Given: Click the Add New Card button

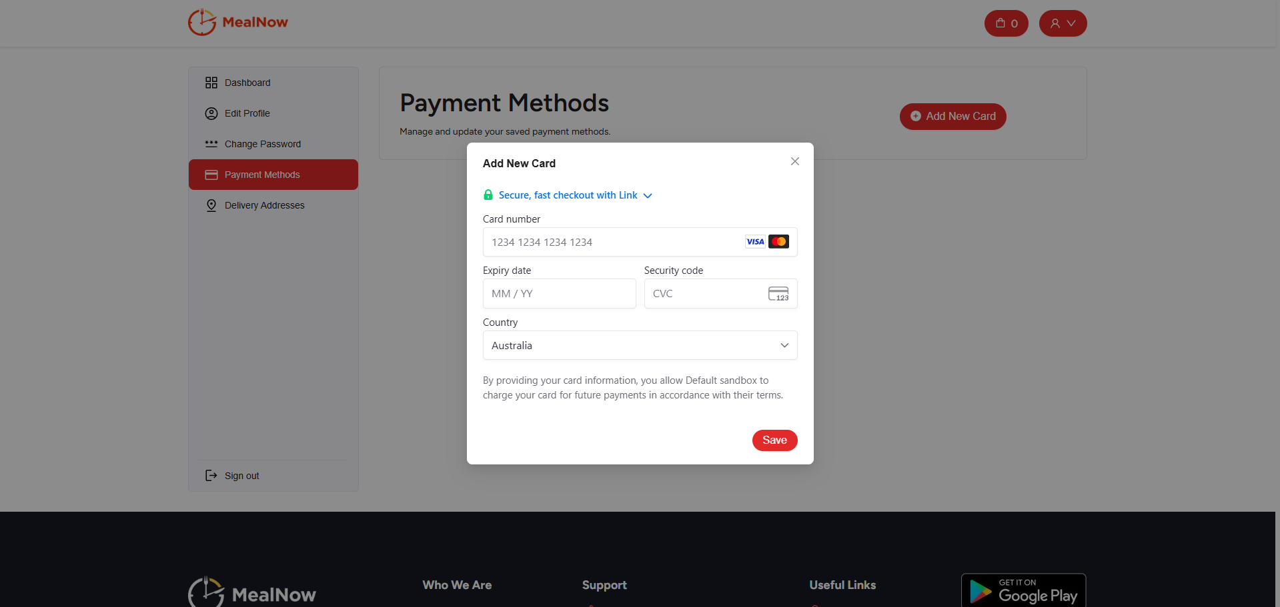Looking at the screenshot, I should [x=952, y=116].
